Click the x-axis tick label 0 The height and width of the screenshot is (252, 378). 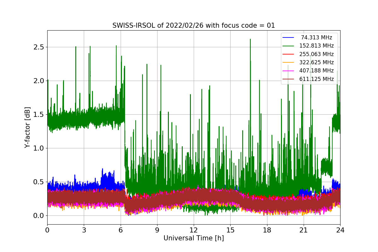(x=47, y=230)
